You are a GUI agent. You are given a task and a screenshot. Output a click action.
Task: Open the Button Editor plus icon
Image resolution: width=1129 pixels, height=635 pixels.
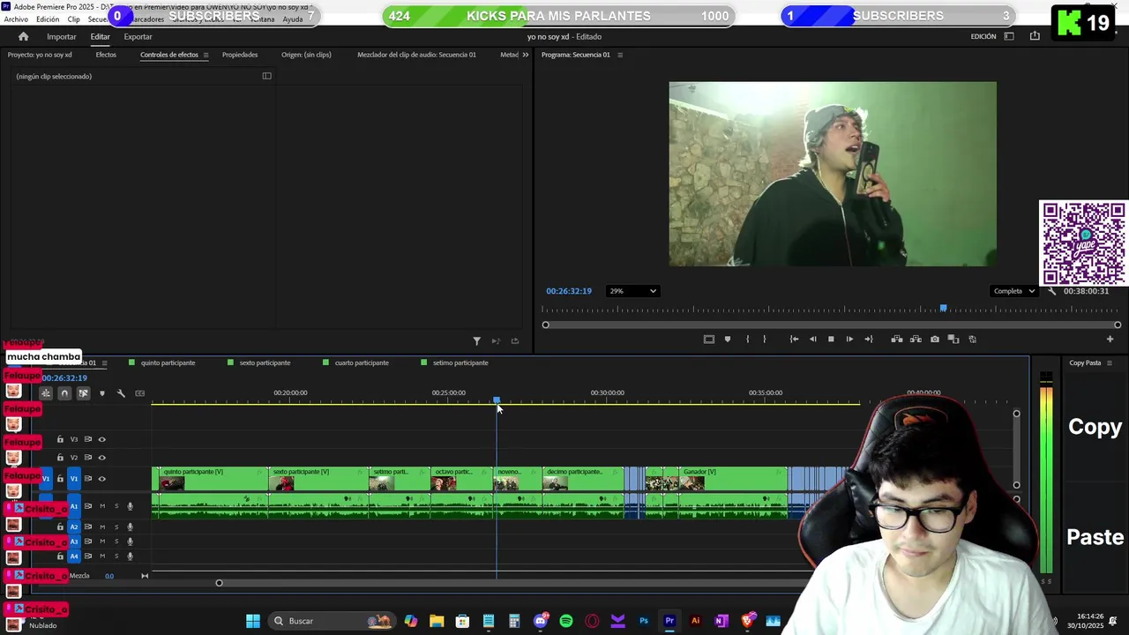pyautogui.click(x=1110, y=340)
